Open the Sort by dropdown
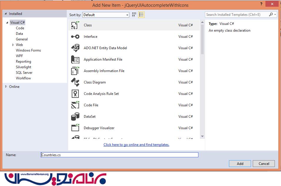 click(x=106, y=15)
